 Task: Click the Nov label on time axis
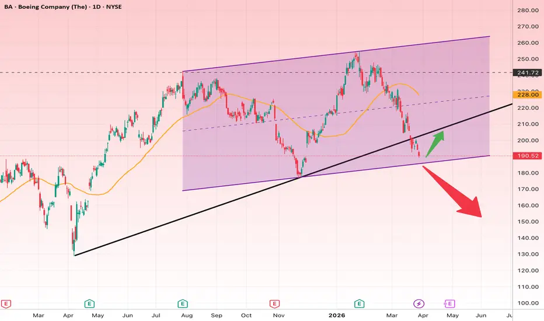click(278, 315)
